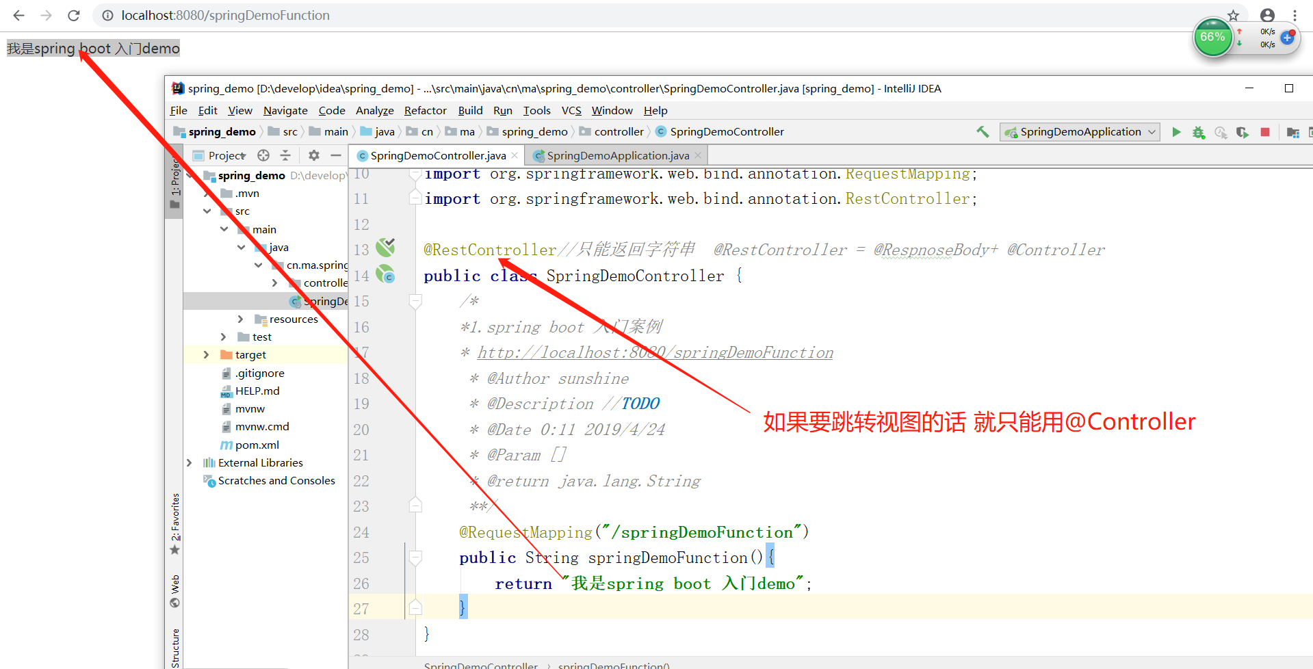Click the blue plus accelerator icon
Viewport: 1313px width, 669px height.
[x=1288, y=38]
